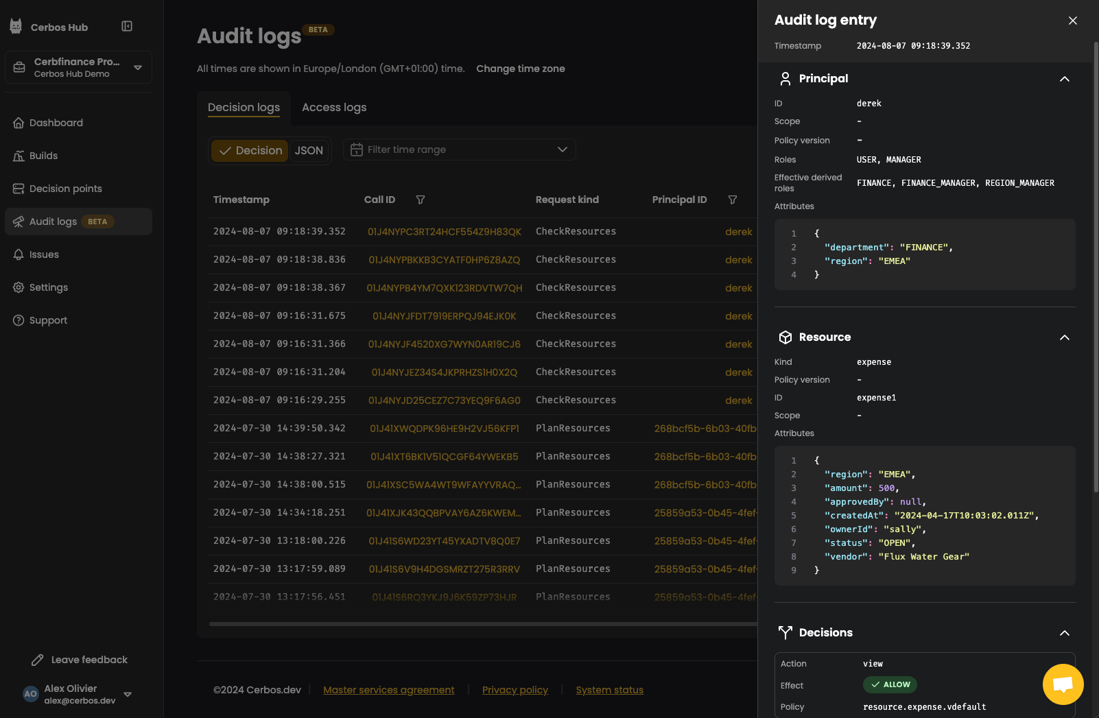Sort by Timestamp column header
Image resolution: width=1099 pixels, height=718 pixels.
[x=241, y=200]
